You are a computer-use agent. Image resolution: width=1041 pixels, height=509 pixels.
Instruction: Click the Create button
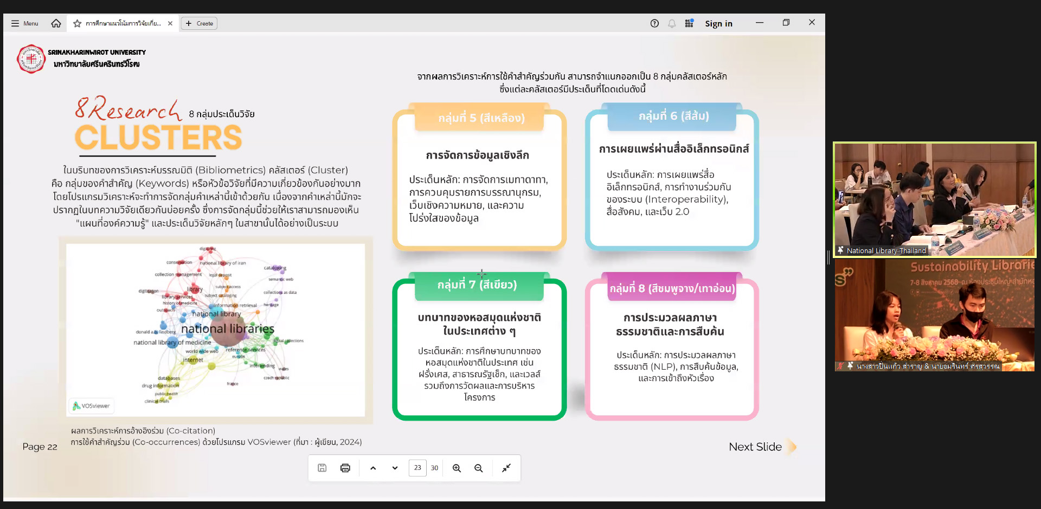[x=199, y=23]
